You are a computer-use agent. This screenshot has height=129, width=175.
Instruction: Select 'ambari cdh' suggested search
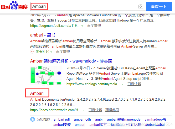click(x=82, y=119)
